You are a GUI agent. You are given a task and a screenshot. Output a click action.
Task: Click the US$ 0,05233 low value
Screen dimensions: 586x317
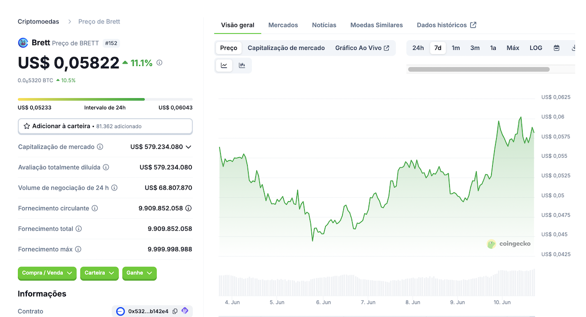35,107
